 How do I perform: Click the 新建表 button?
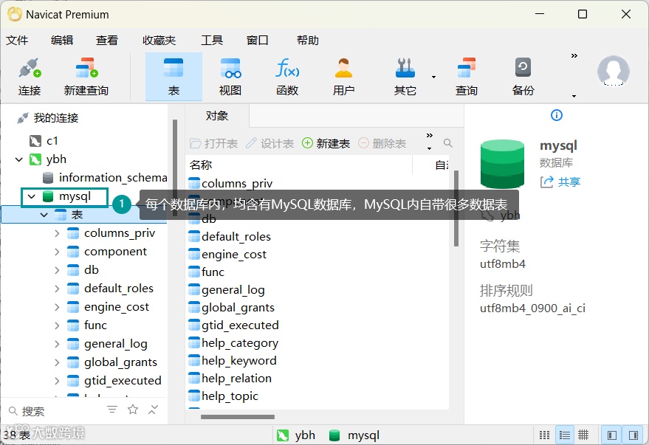[326, 143]
